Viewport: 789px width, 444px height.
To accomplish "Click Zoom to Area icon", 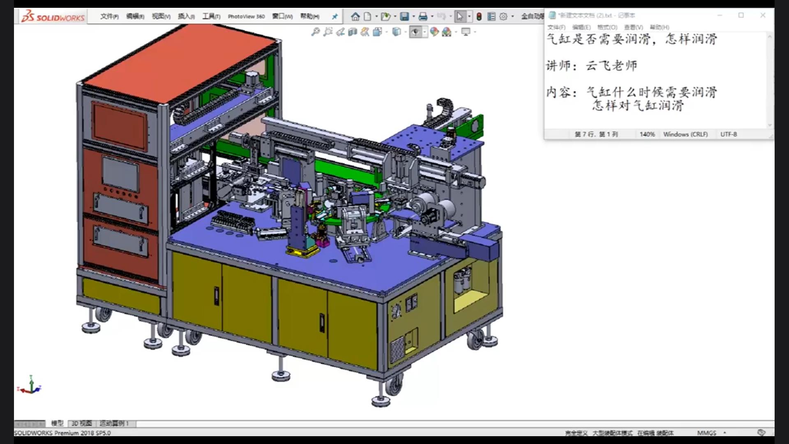I will 328,32.
